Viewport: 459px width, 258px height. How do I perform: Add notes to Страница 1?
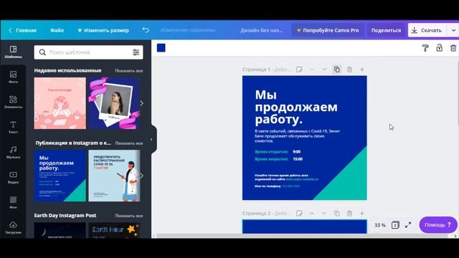click(299, 70)
